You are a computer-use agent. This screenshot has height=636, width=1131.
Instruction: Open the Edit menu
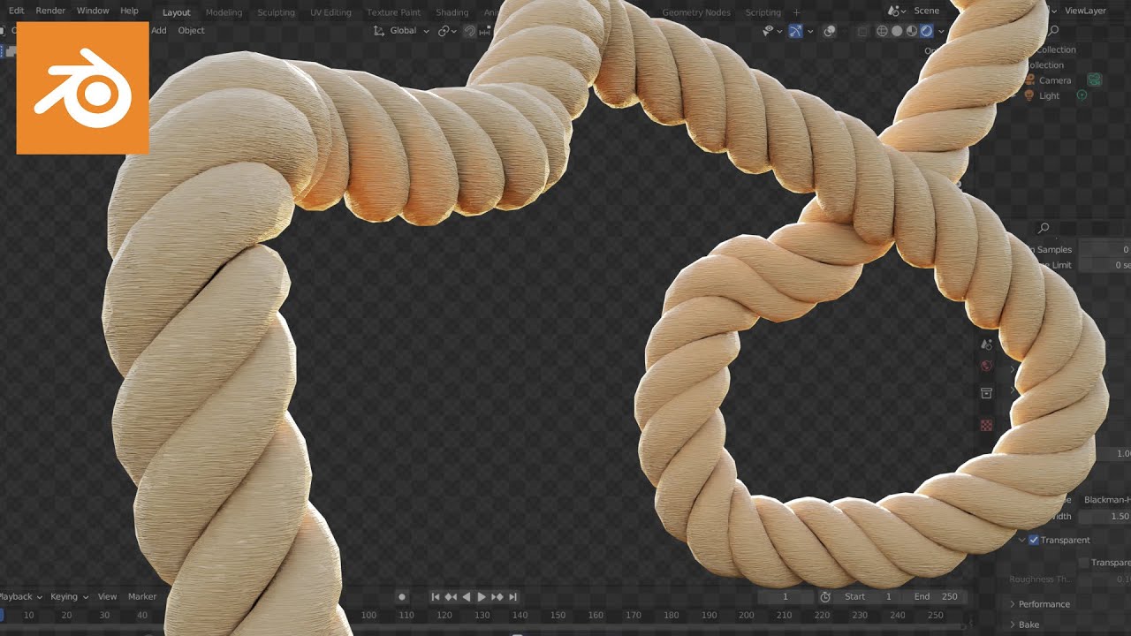point(16,11)
